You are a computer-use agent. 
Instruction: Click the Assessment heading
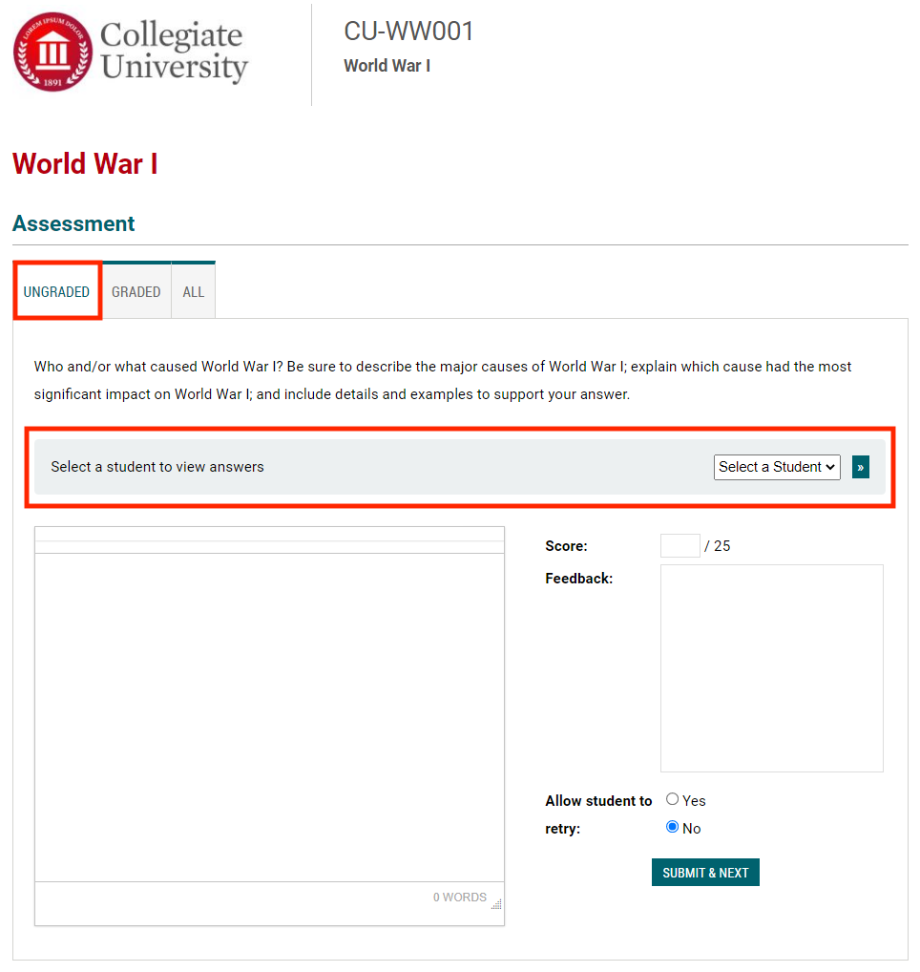coord(73,223)
